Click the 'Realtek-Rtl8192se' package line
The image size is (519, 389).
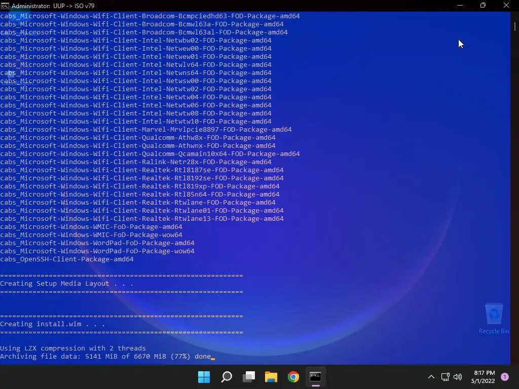point(142,178)
